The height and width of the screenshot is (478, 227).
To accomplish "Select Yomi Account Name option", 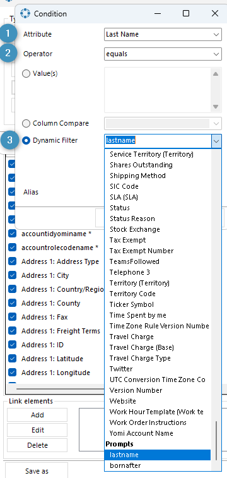I will click(x=141, y=433).
